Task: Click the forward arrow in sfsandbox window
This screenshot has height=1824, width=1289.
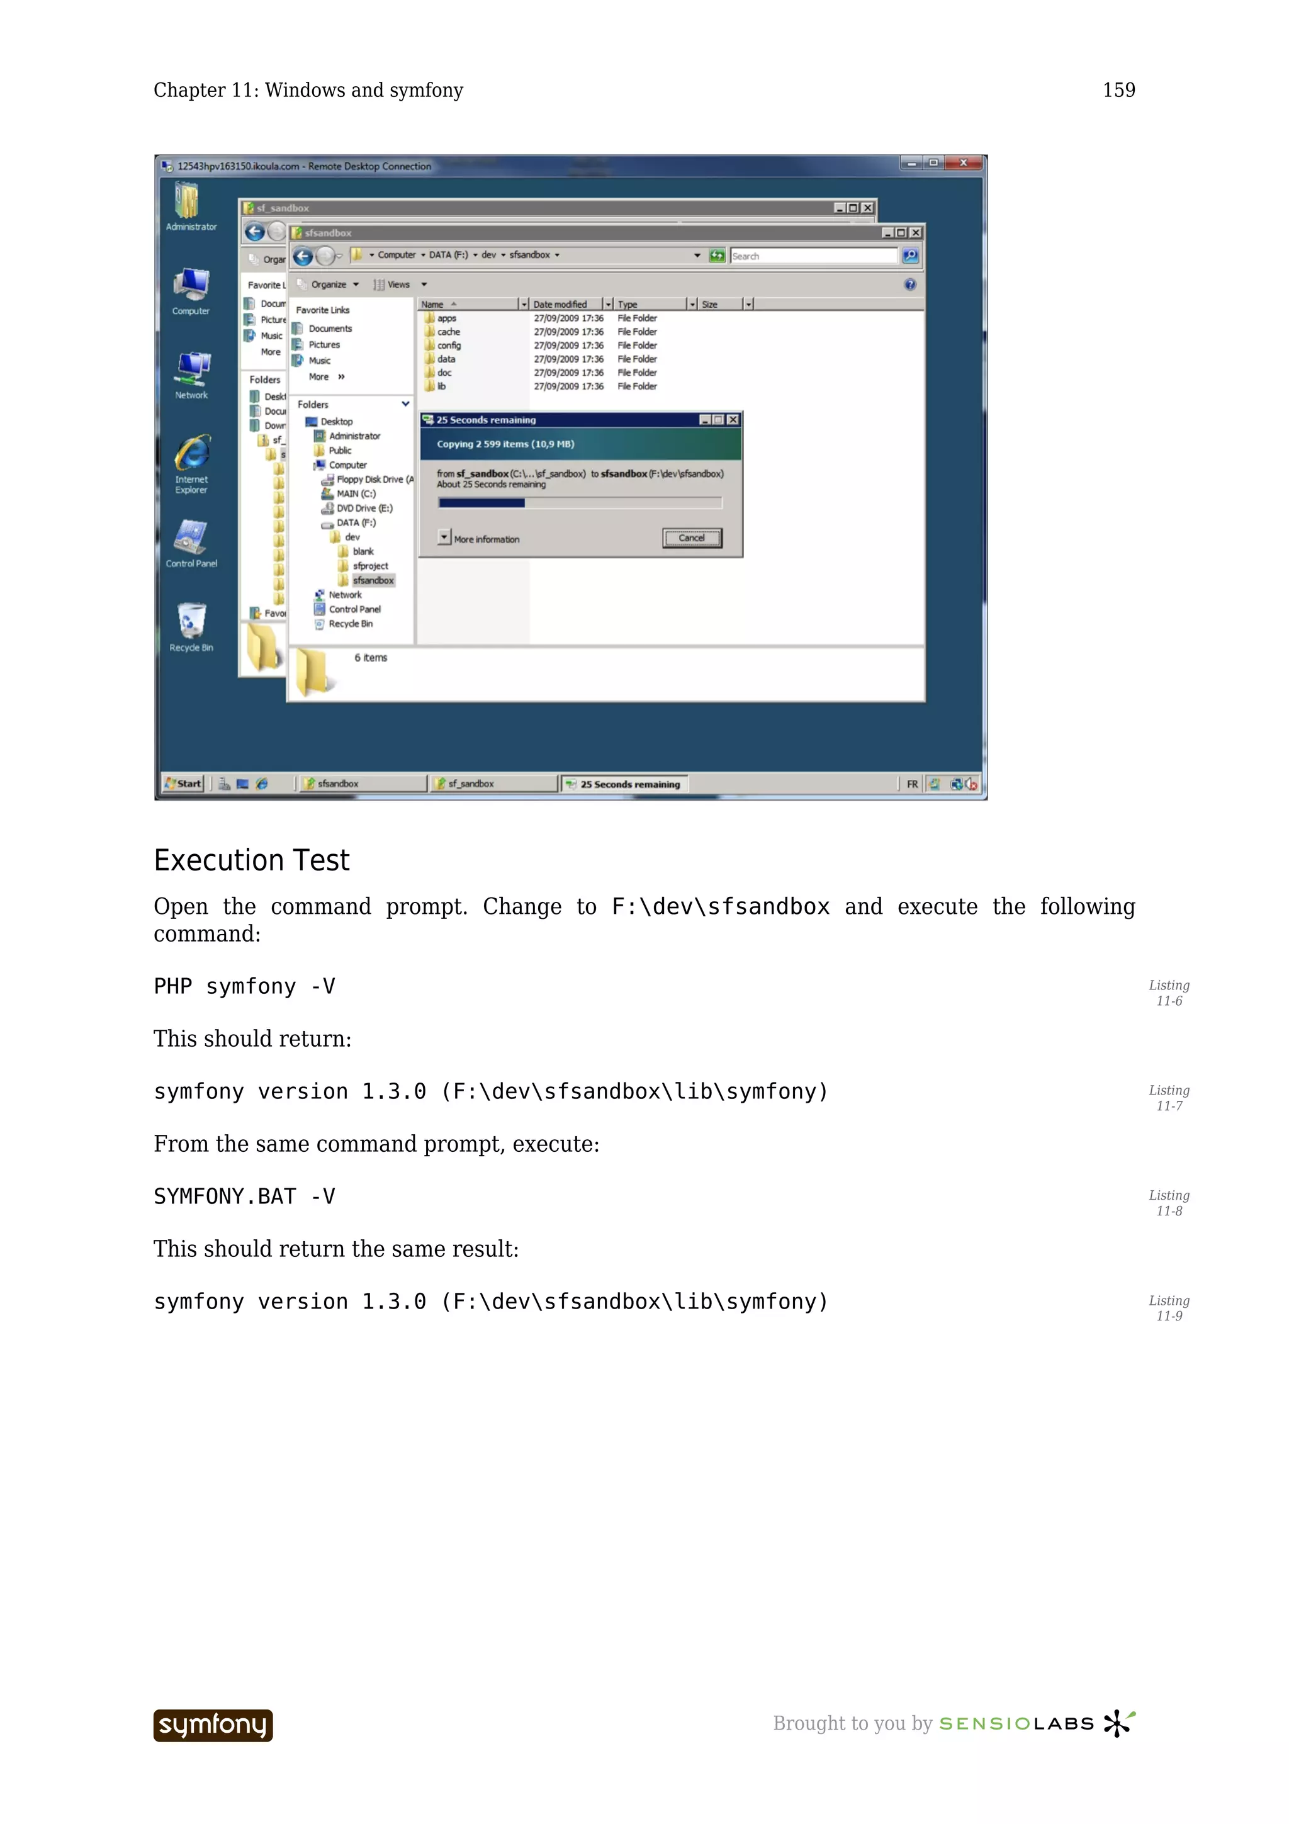Action: coord(325,256)
